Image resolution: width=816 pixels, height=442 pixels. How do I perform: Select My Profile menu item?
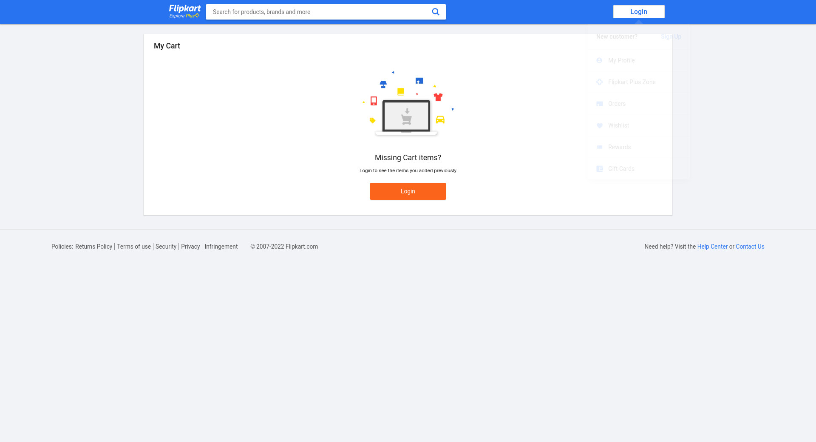(x=638, y=60)
